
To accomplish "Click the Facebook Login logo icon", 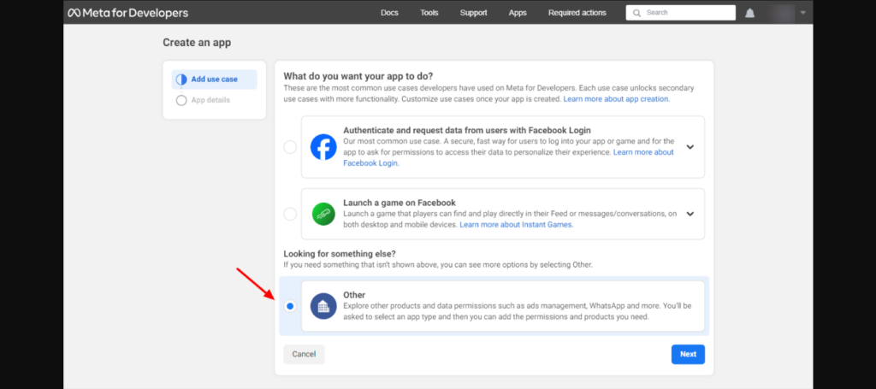I will click(x=323, y=147).
